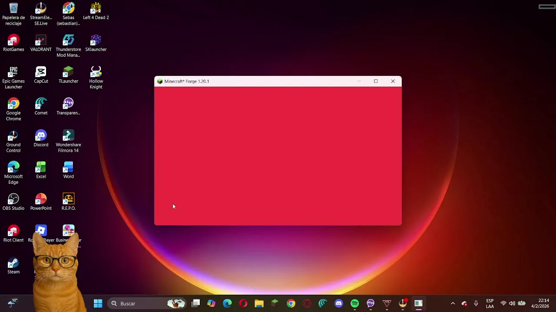Viewport: 556px width, 312px height.
Task: Select the Epic Games Launcher desktop icon
Action: coord(13,78)
